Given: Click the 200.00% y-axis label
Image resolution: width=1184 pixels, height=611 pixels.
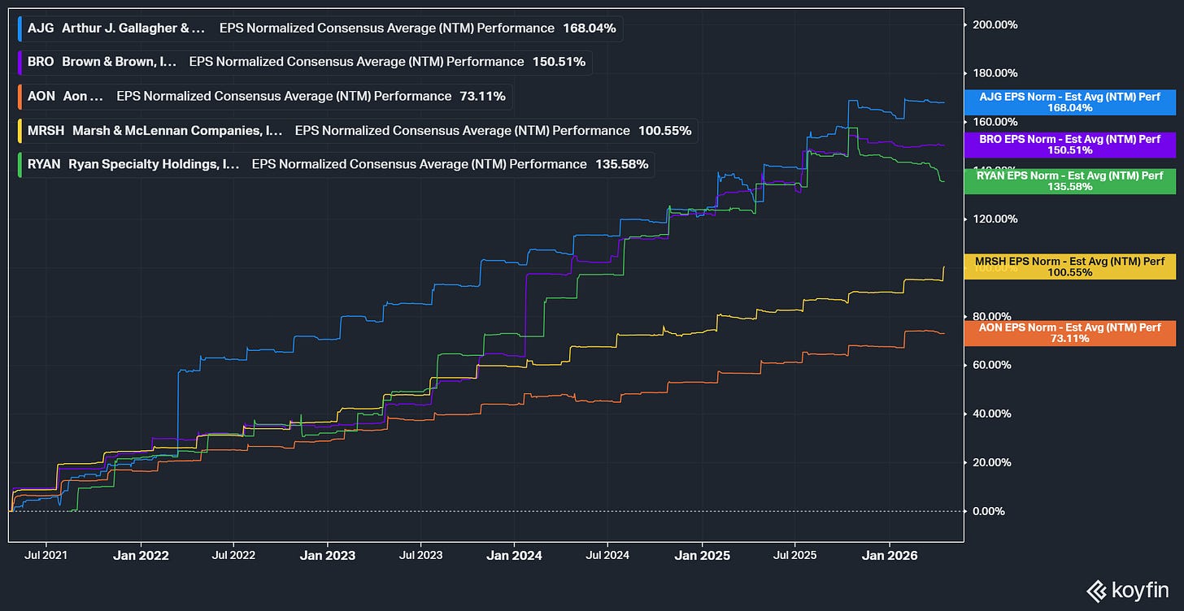Looking at the screenshot, I should tap(995, 24).
